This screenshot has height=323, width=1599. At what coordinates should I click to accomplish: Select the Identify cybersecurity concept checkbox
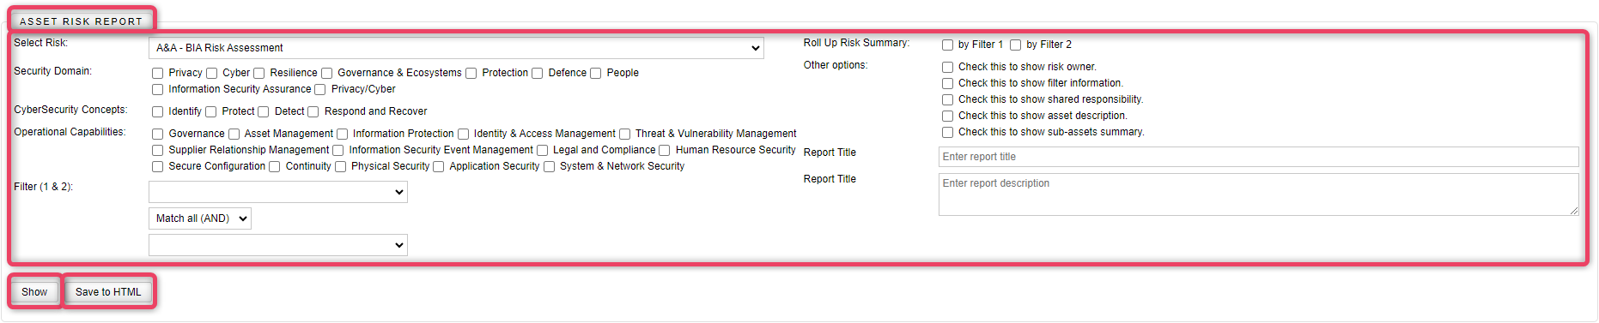pyautogui.click(x=158, y=112)
